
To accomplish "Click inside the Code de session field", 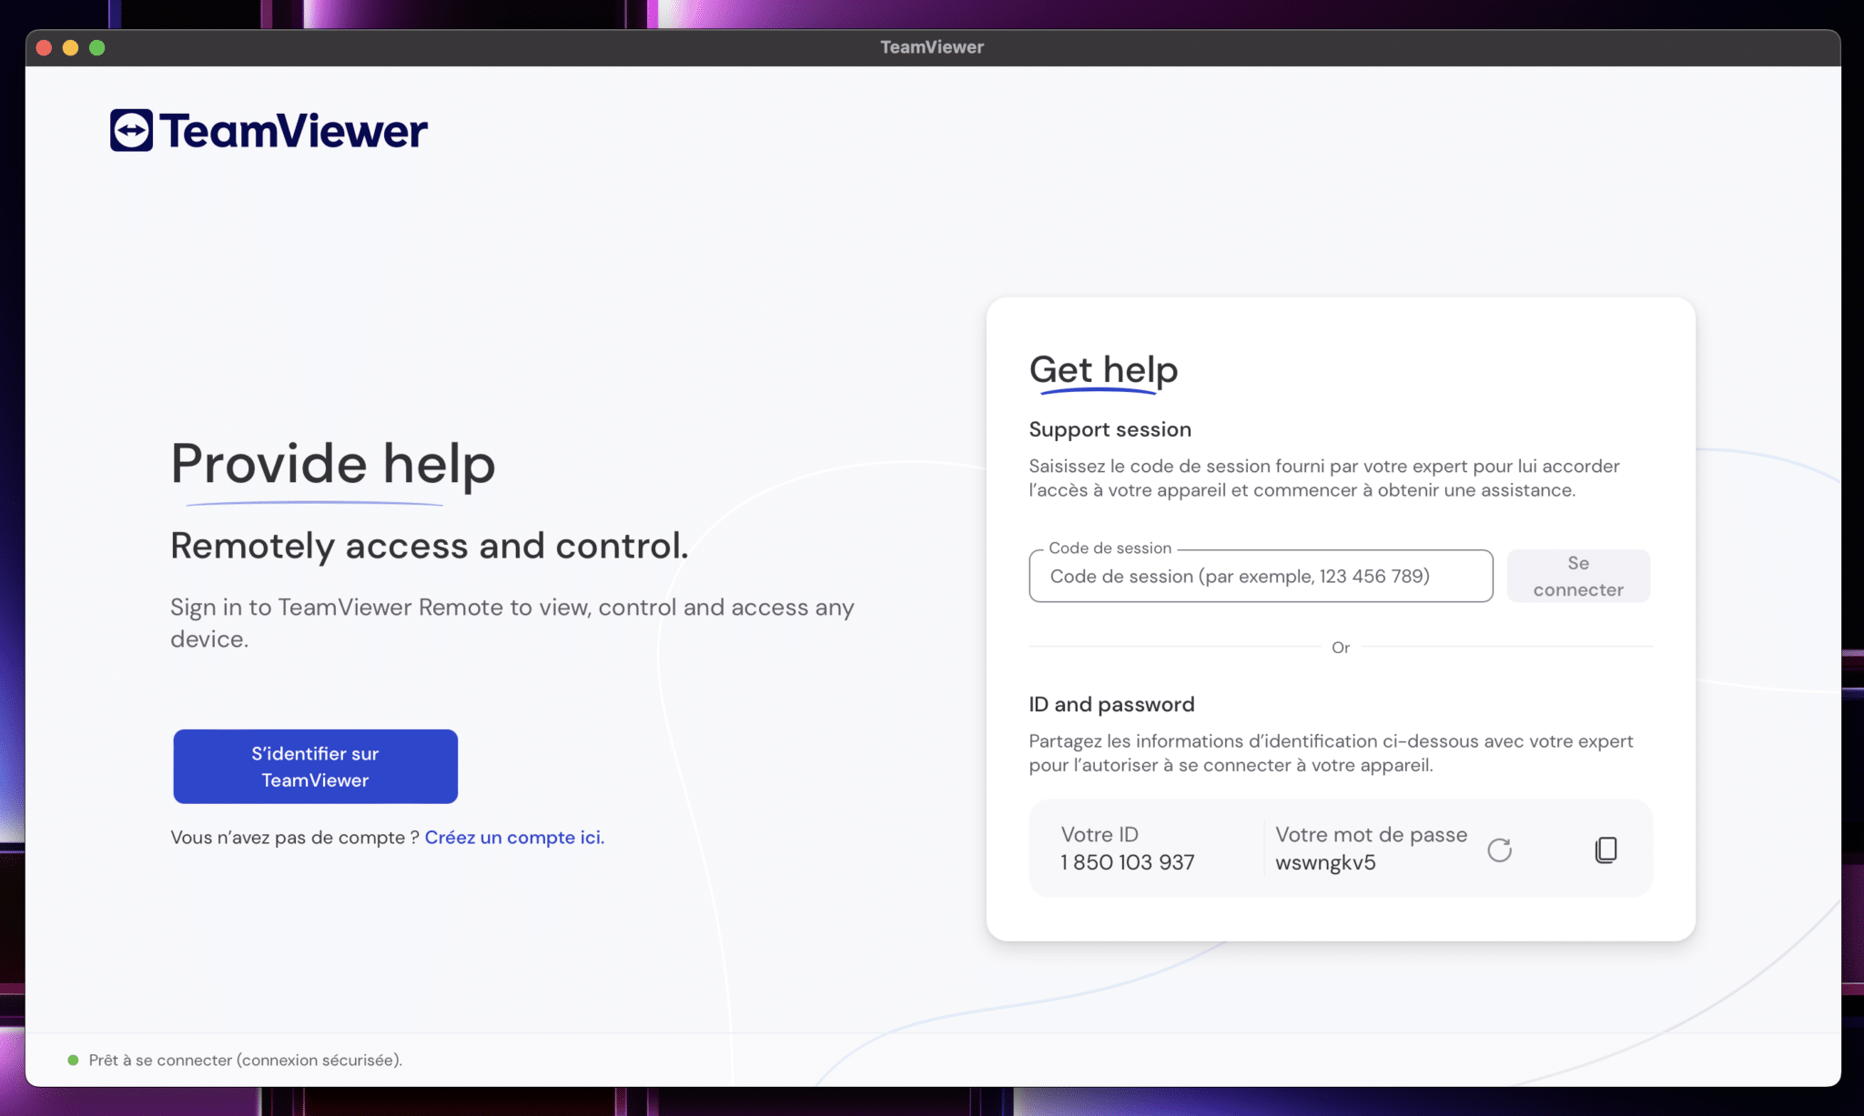I will tap(1261, 576).
